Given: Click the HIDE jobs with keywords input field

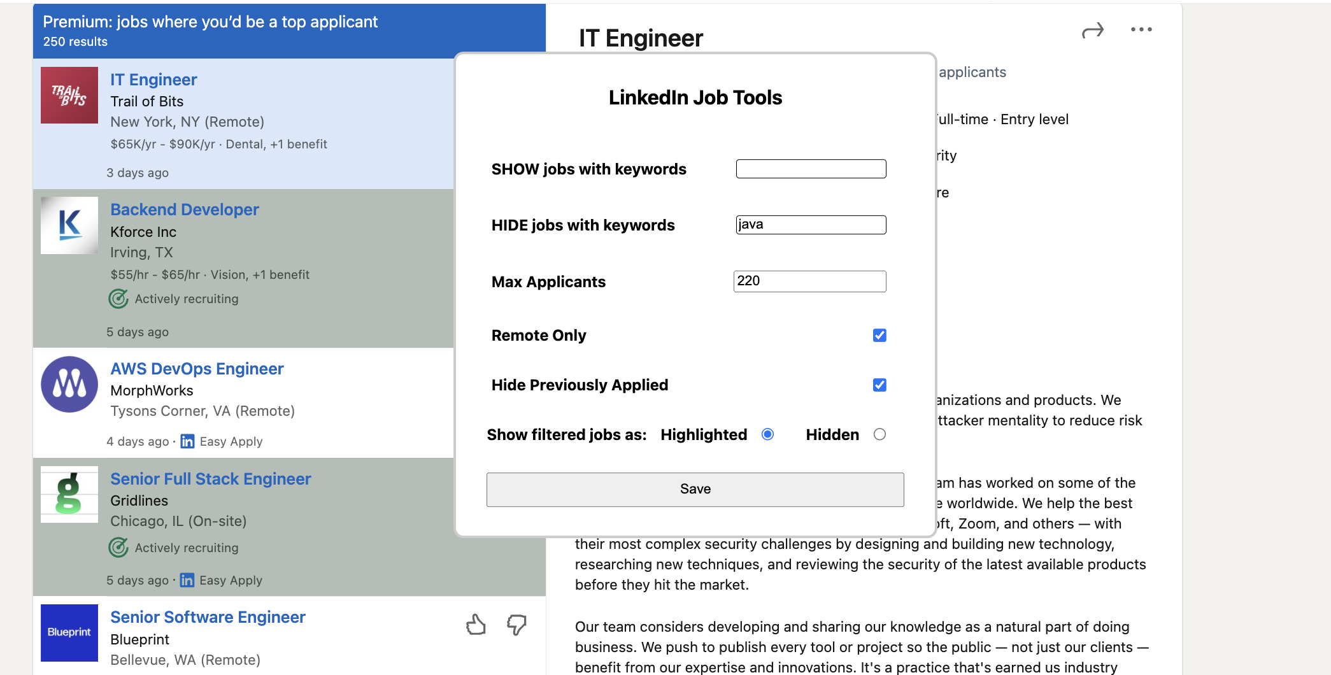Looking at the screenshot, I should point(811,225).
